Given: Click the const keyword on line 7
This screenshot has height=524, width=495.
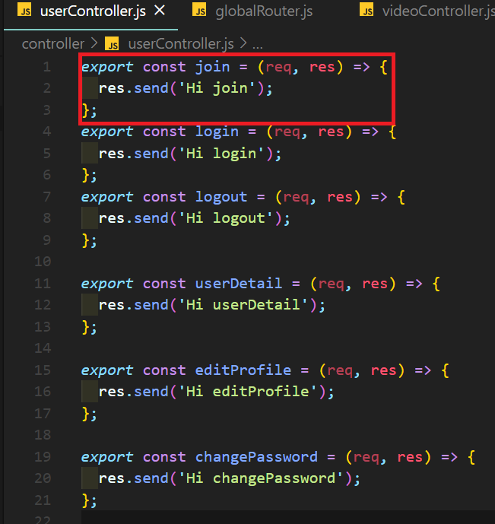Looking at the screenshot, I should click(164, 197).
